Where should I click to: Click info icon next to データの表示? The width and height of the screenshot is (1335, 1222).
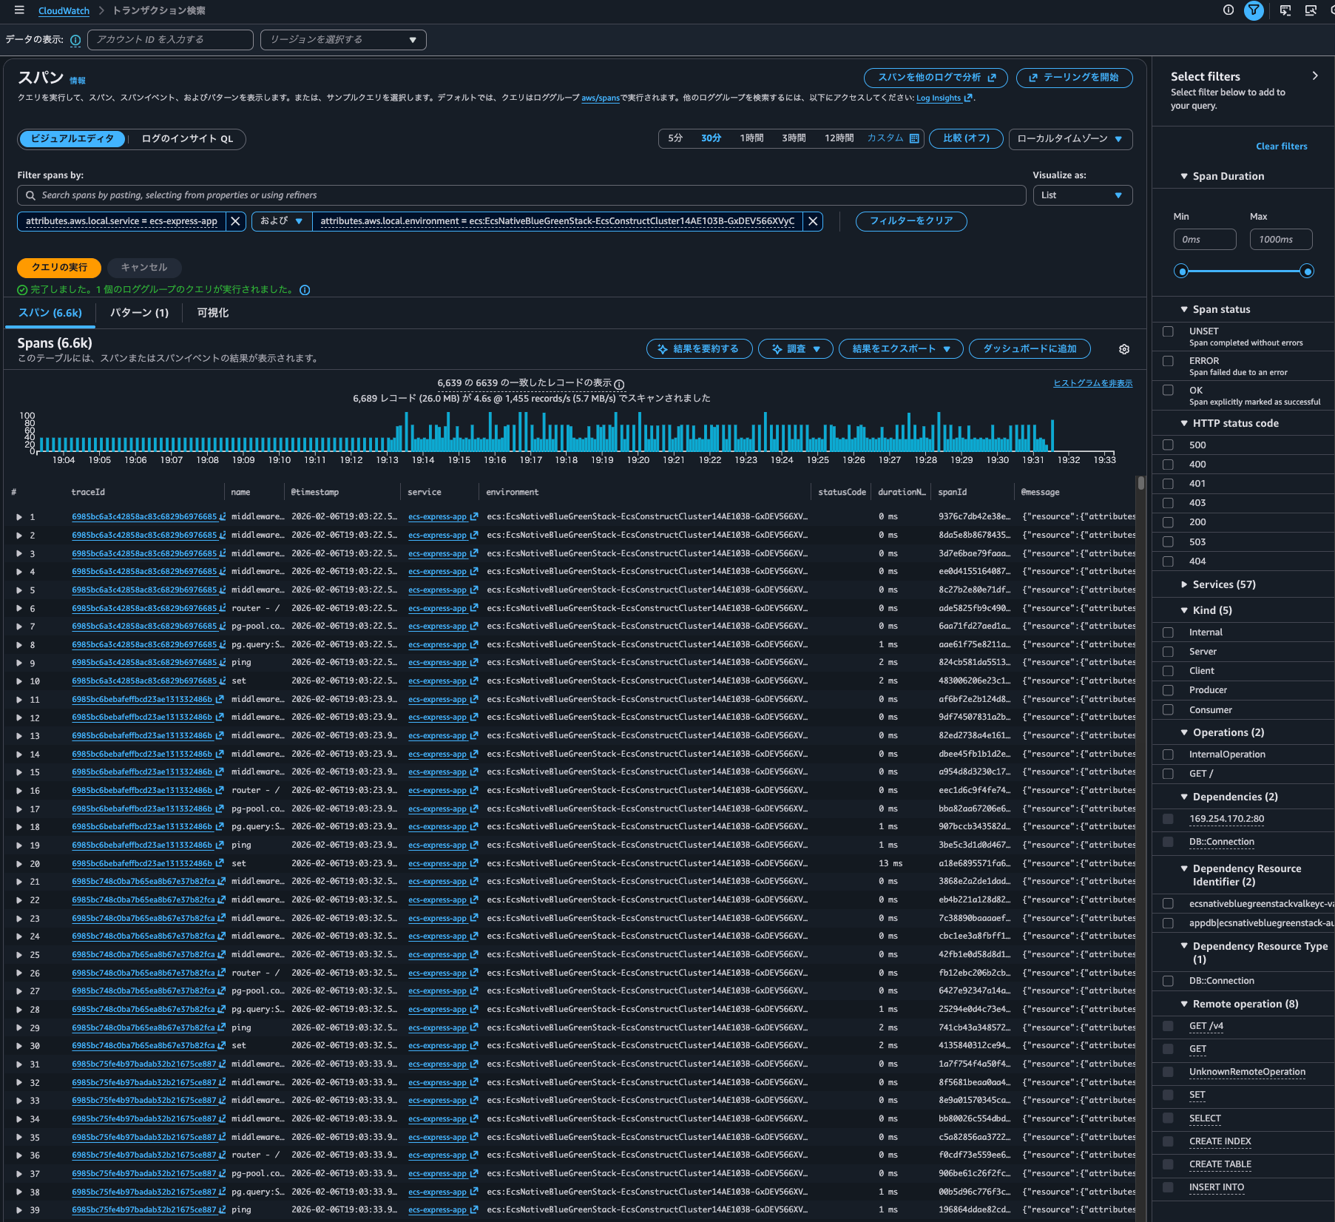[75, 40]
